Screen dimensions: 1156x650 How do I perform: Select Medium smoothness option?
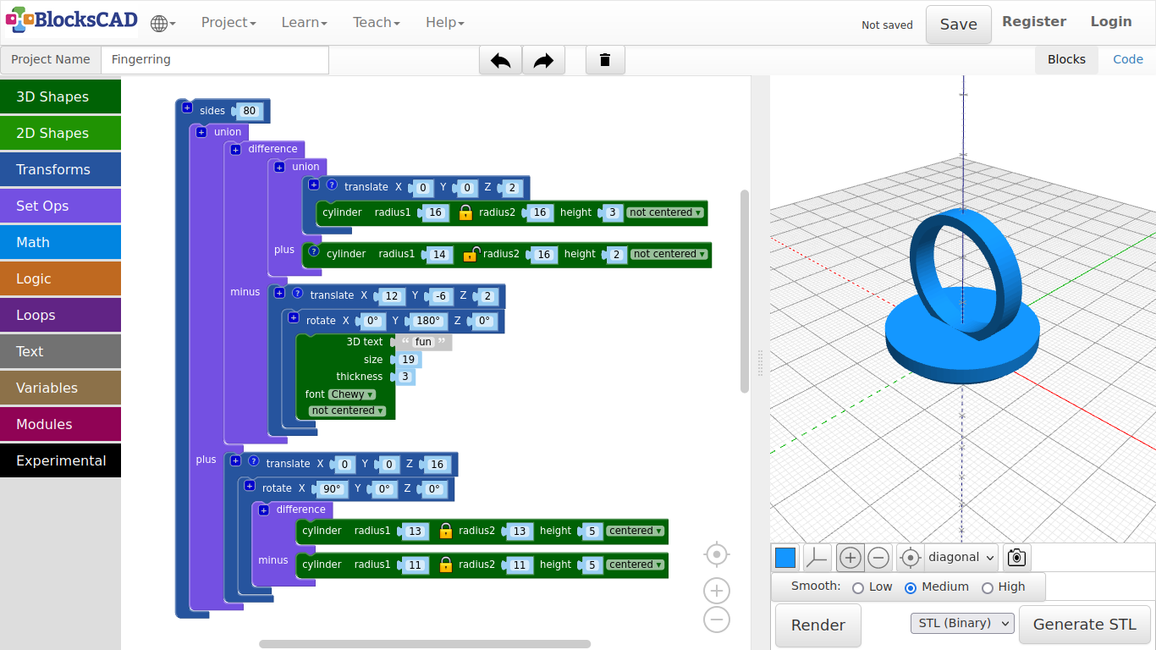pyautogui.click(x=911, y=587)
